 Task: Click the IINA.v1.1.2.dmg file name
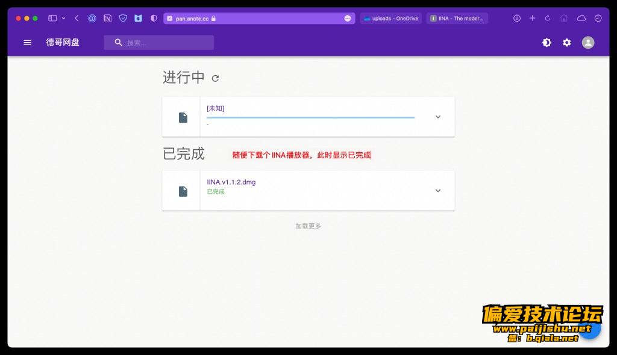point(231,182)
